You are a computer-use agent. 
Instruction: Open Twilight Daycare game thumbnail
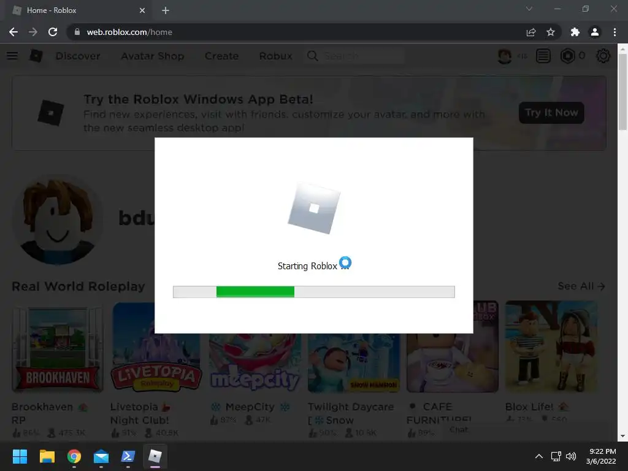pyautogui.click(x=354, y=363)
